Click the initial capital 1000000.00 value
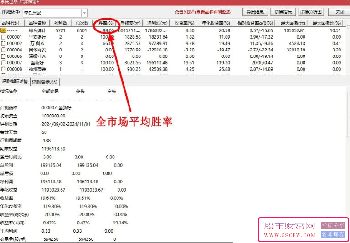This screenshot has height=243, width=350. point(54,116)
